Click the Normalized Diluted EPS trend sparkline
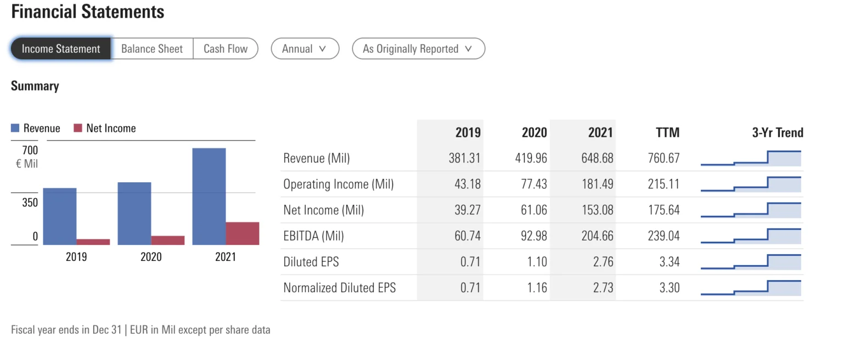Screen dimensions: 843x347 (750, 287)
